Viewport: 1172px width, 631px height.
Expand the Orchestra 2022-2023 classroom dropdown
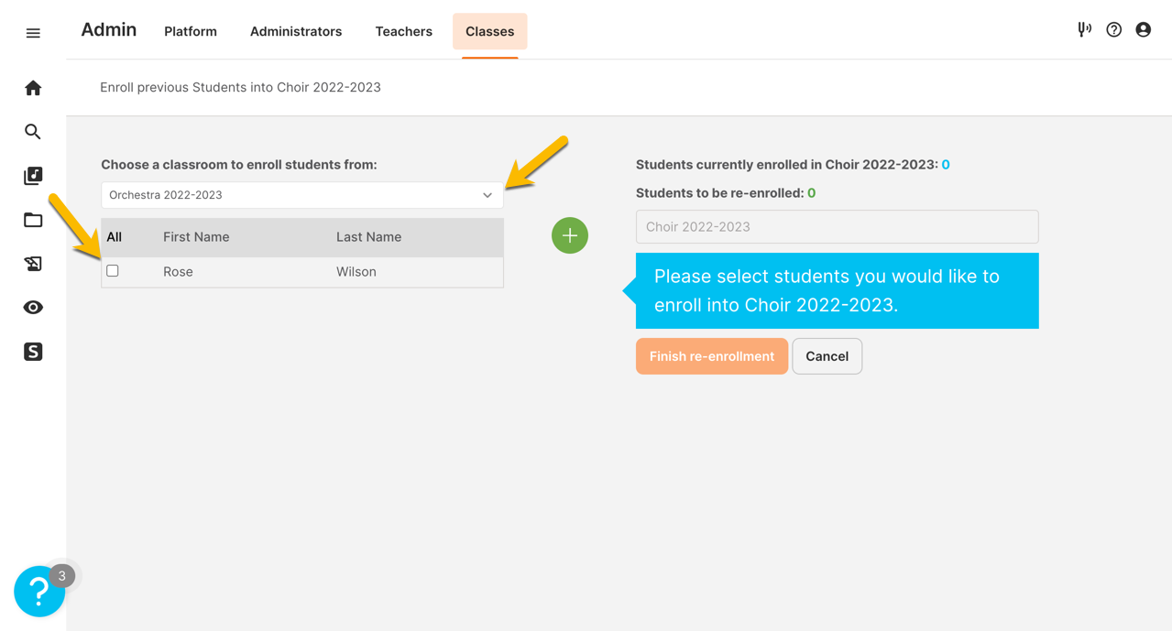(302, 195)
